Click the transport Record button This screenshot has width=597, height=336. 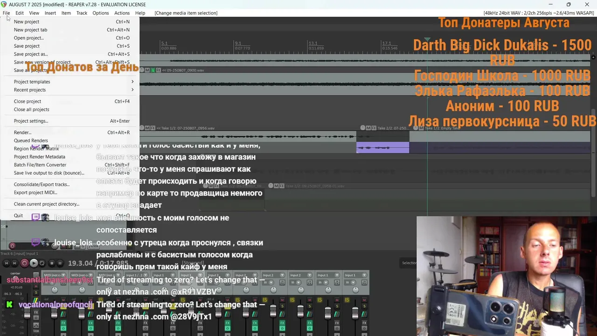click(24, 263)
